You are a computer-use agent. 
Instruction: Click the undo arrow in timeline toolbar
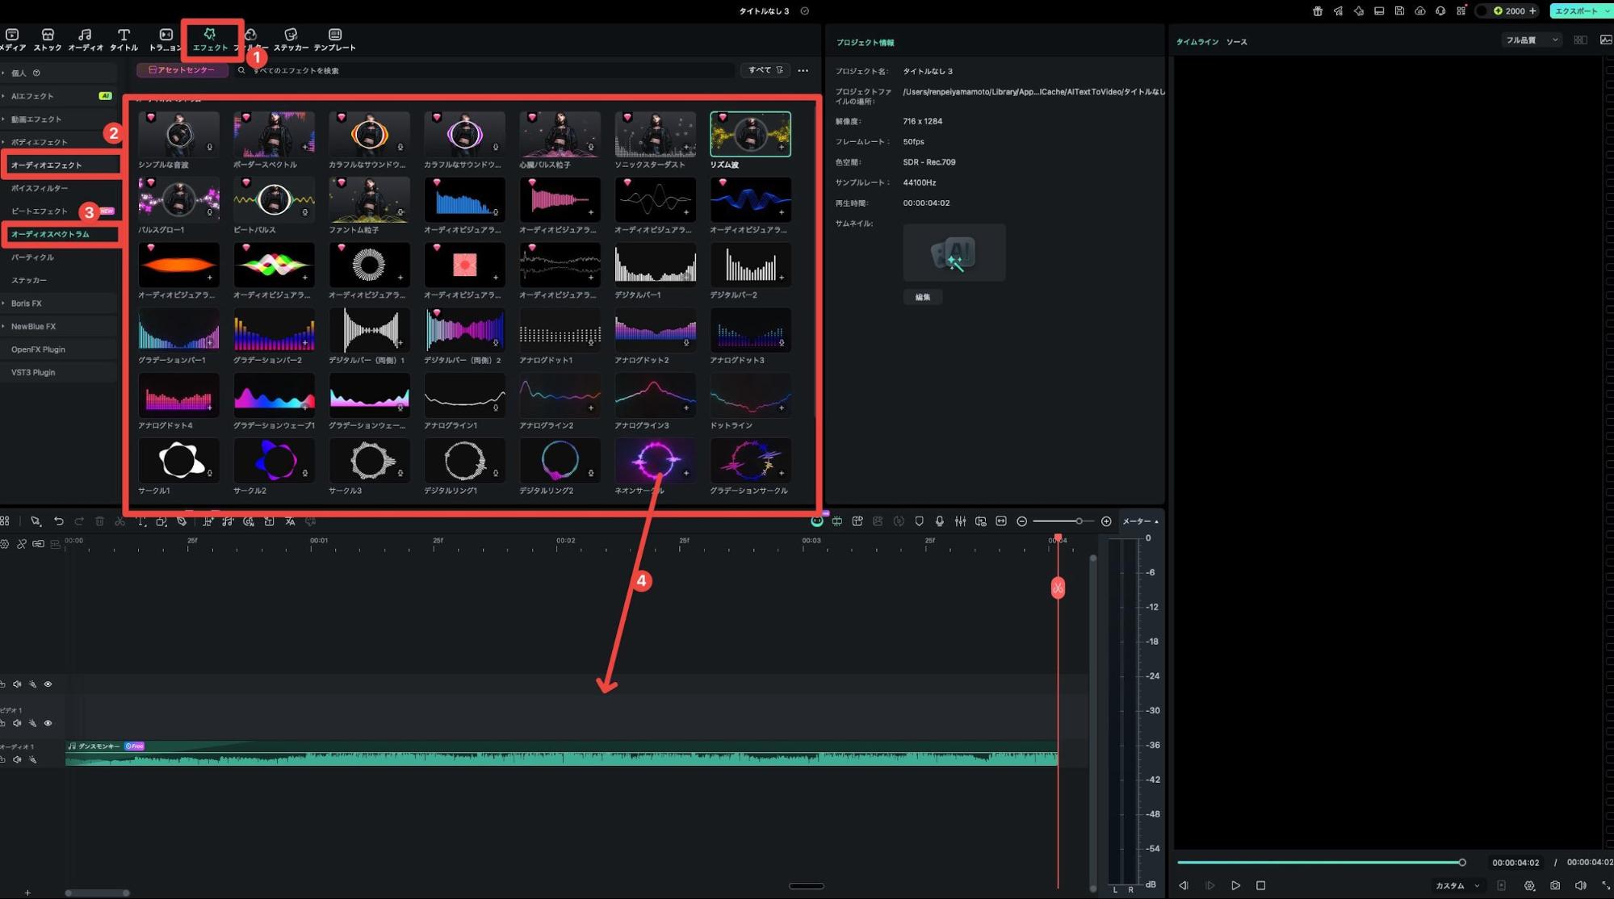59,521
